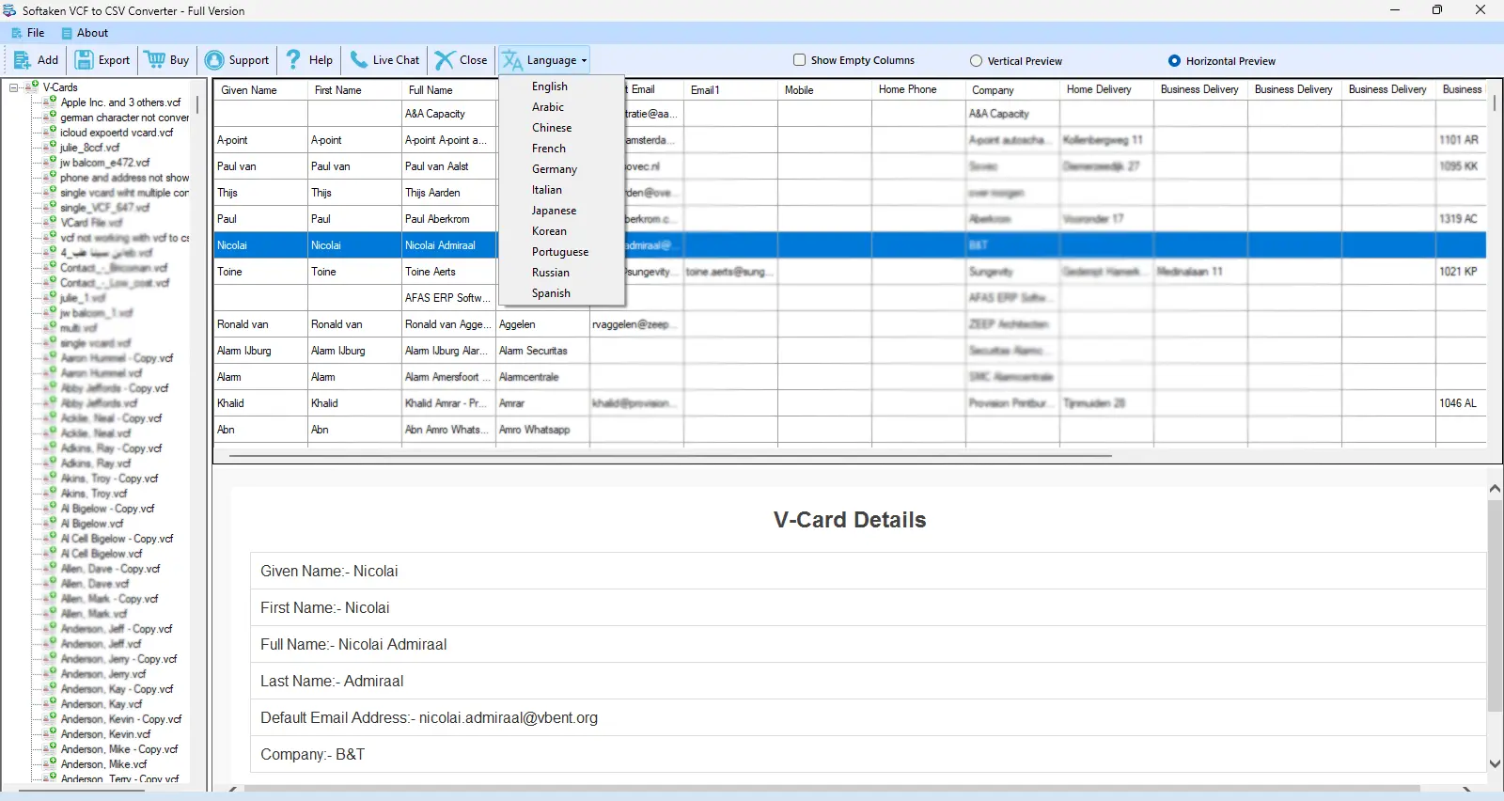The width and height of the screenshot is (1504, 801).
Task: Select the 'Khalid' Given Name cell
Action: 260,403
